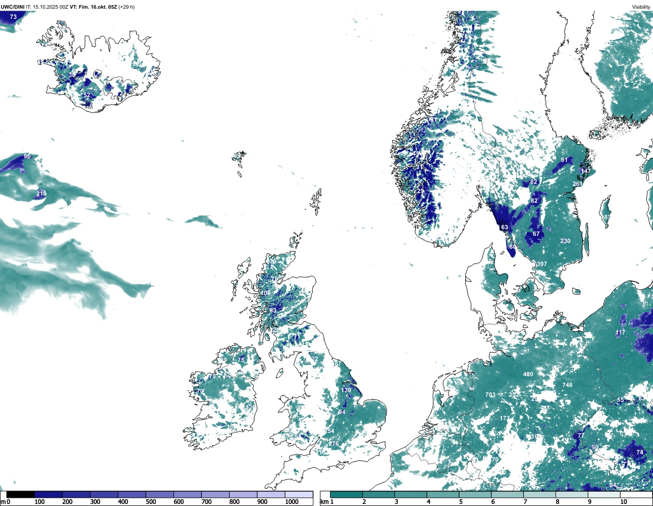Viewport: 653px width, 506px height.
Task: Click the '5' tick label on km legend
Action: [x=461, y=502]
